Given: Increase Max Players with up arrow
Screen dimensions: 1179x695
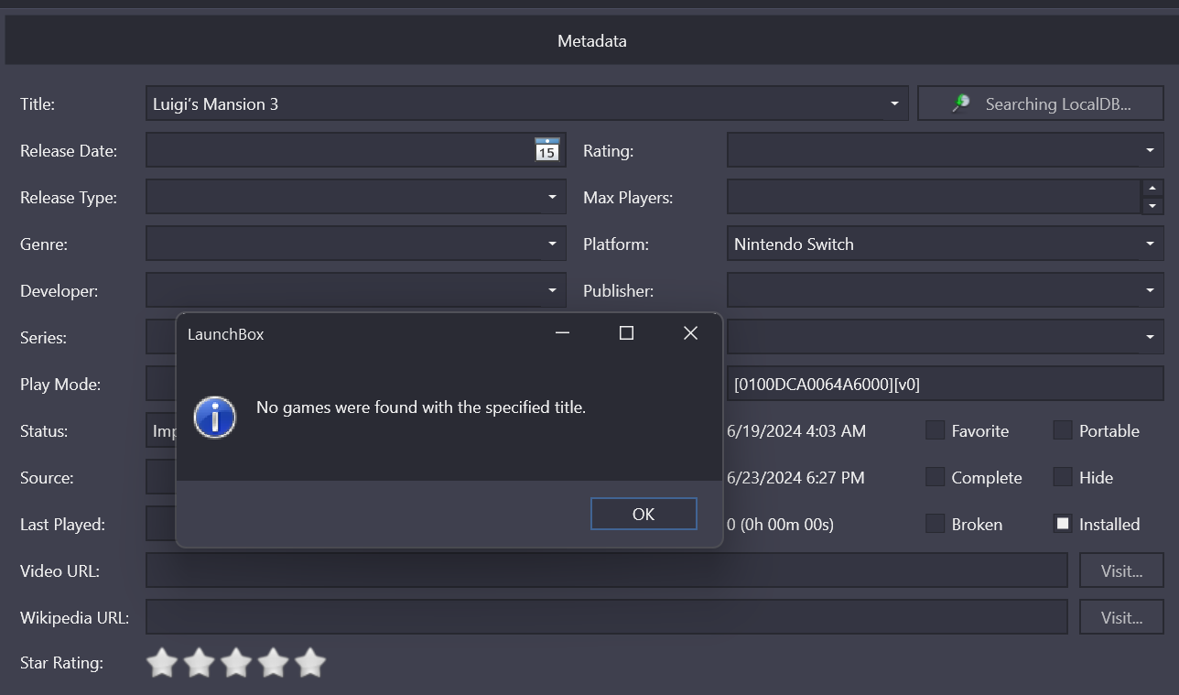Looking at the screenshot, I should tap(1152, 189).
